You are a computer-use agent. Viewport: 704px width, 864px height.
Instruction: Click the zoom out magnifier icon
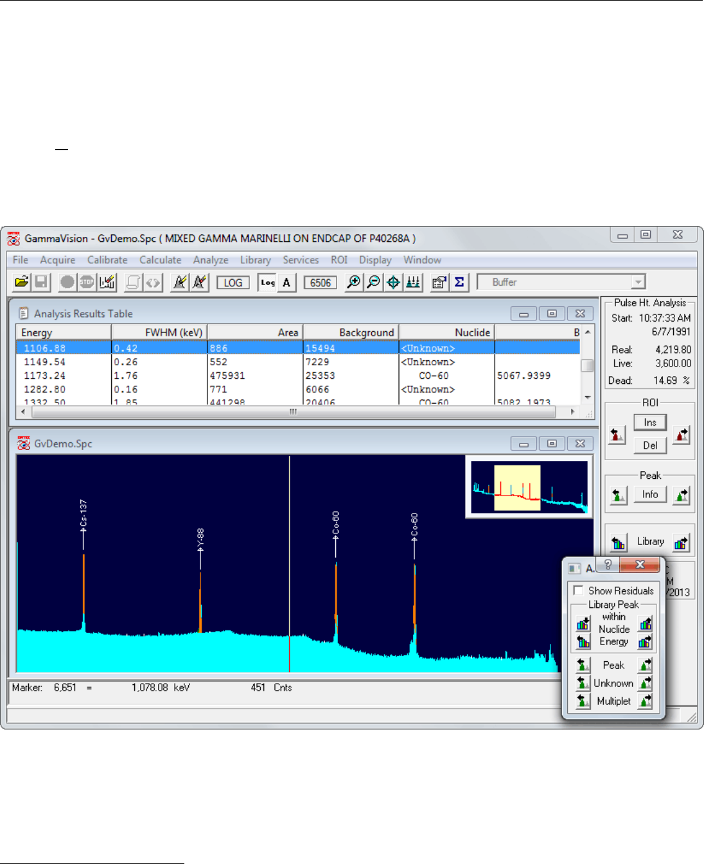coord(373,282)
